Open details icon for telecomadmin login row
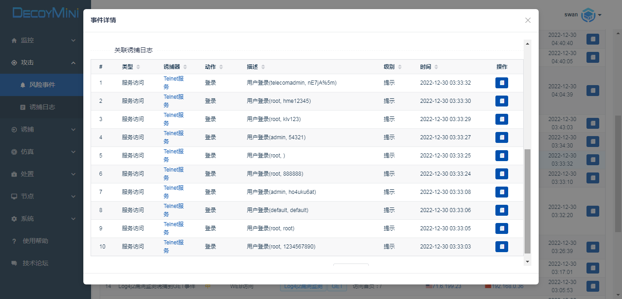Image resolution: width=622 pixels, height=299 pixels. coord(501,83)
